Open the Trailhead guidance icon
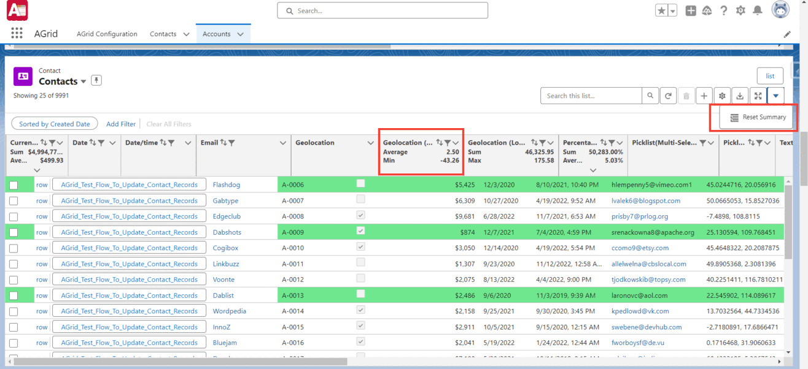The height and width of the screenshot is (369, 808). [x=707, y=10]
